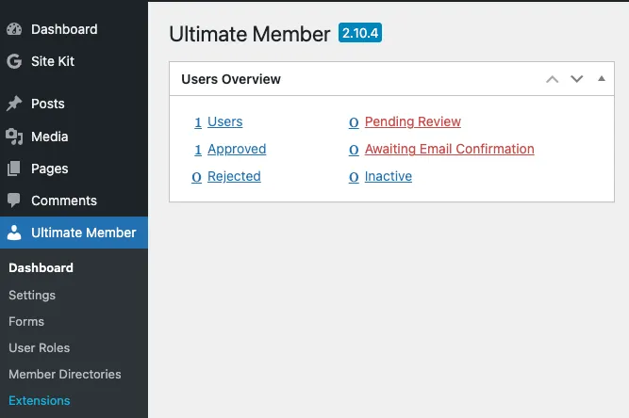Open Ultimate Member Dashboard submenu
Viewport: 629px width, 418px height.
coord(41,268)
